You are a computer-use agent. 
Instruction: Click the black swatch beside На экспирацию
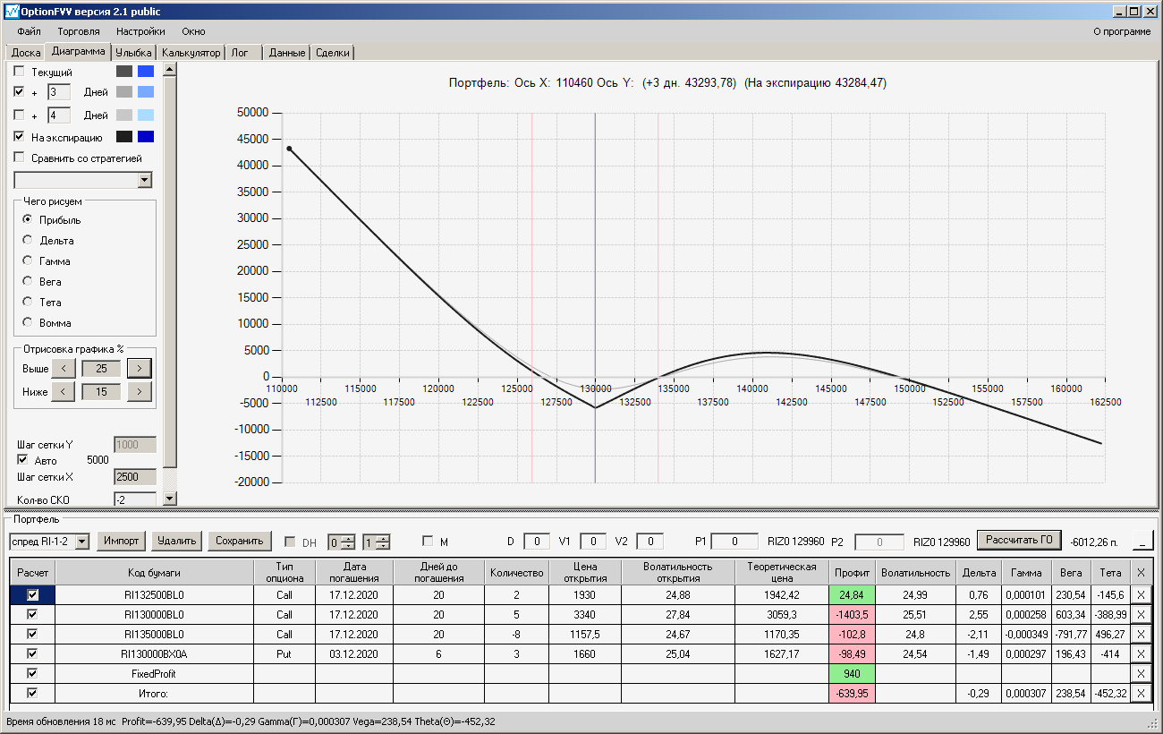pos(124,137)
